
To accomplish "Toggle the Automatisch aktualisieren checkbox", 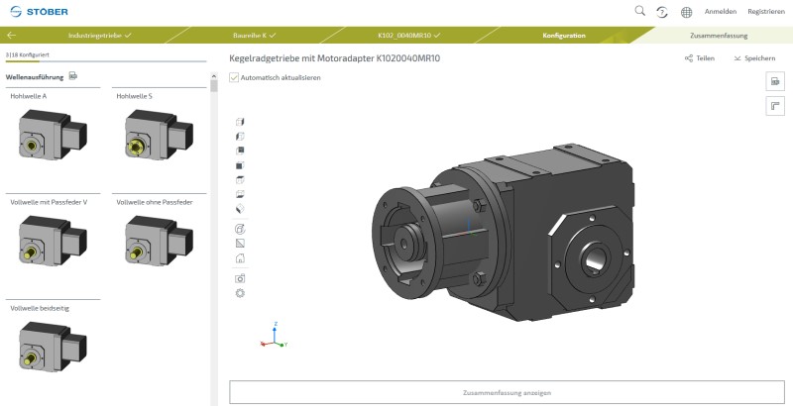I will (234, 77).
